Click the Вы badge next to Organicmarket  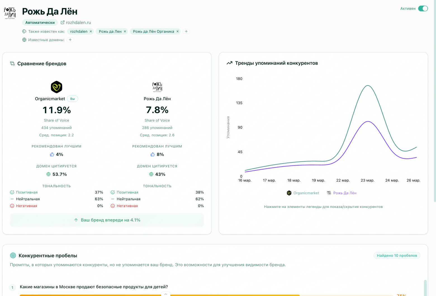coord(72,99)
